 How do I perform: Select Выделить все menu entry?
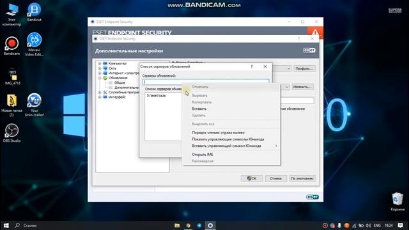[x=203, y=124]
